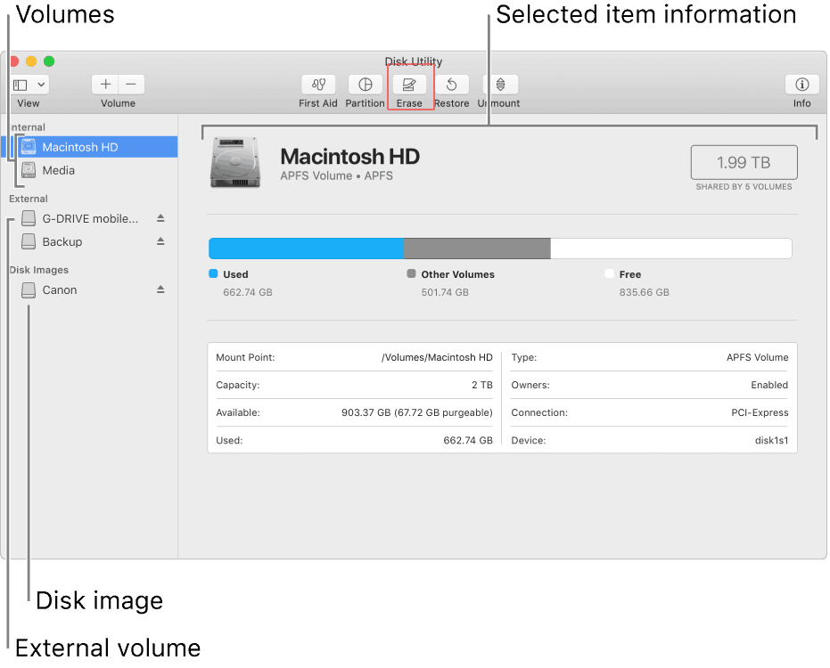The image size is (830, 668).
Task: Select the Media volume
Action: pyautogui.click(x=90, y=170)
